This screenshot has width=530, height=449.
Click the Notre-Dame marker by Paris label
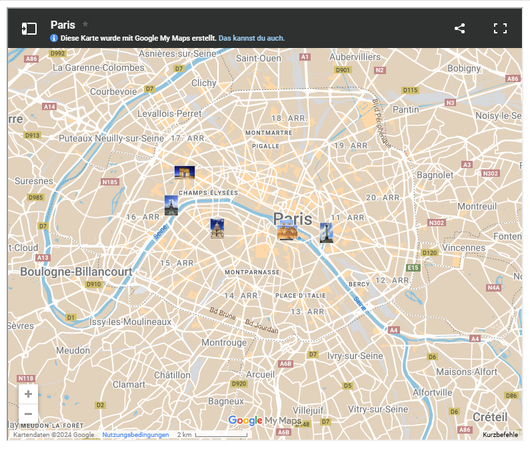pos(287,232)
